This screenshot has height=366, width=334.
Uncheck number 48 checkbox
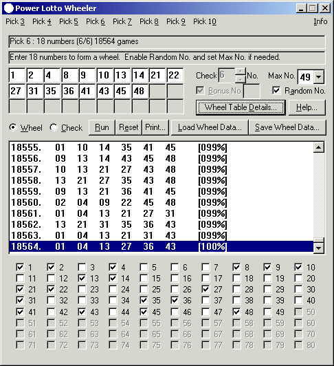tap(236, 312)
